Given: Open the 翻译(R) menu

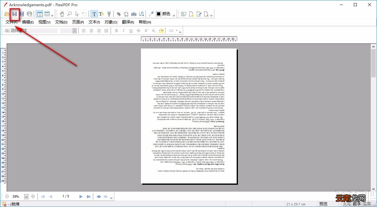Looking at the screenshot, I should click(128, 22).
